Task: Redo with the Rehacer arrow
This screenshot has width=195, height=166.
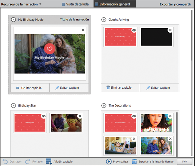Action: coord(28,161)
